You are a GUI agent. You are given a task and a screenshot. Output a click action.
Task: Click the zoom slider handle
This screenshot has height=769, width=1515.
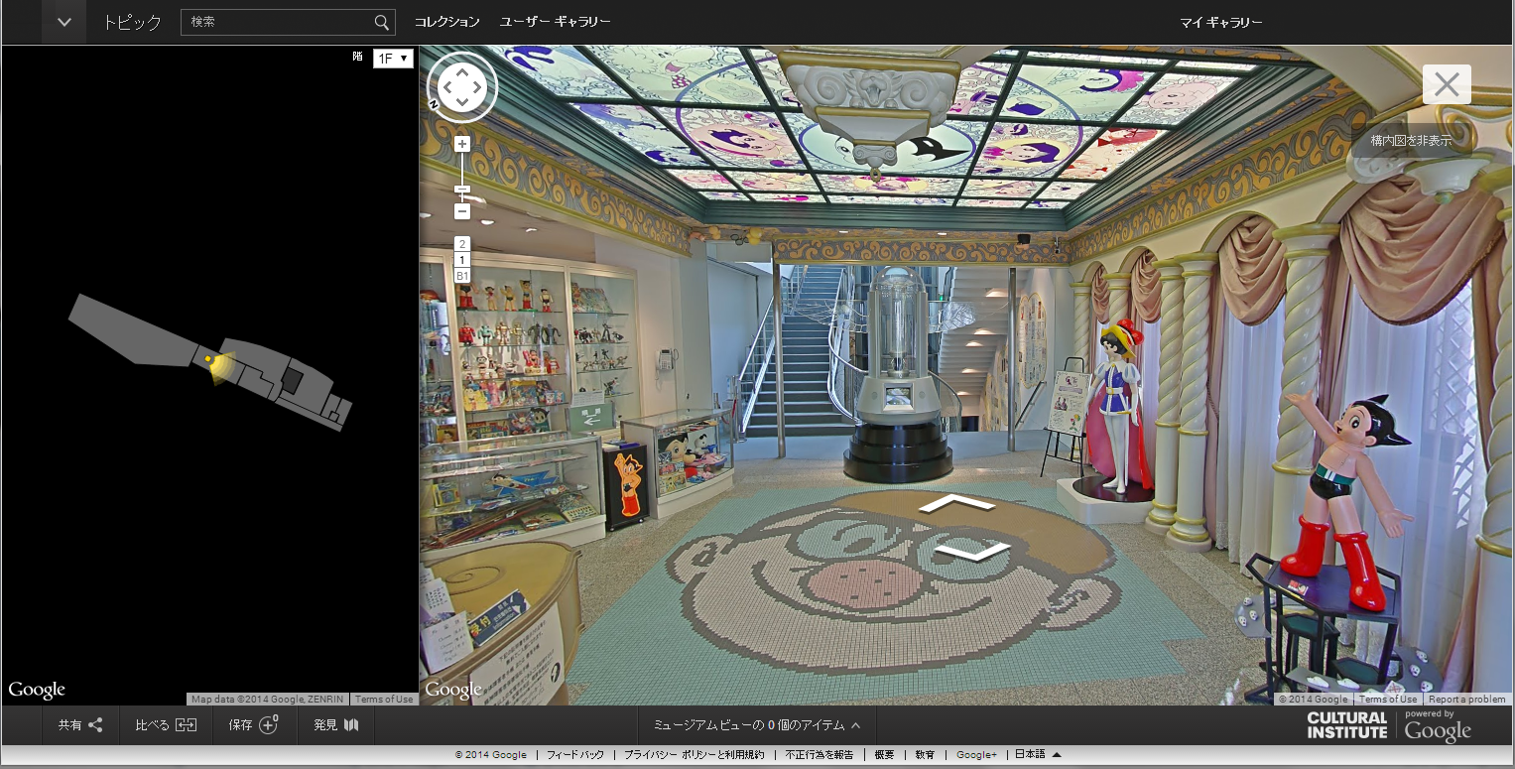(x=462, y=190)
